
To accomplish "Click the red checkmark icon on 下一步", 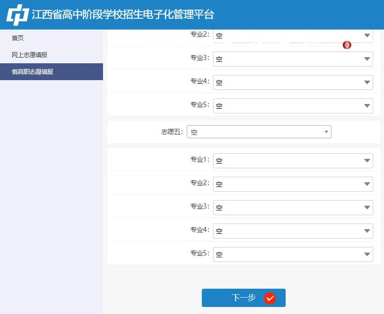I will pyautogui.click(x=270, y=299).
